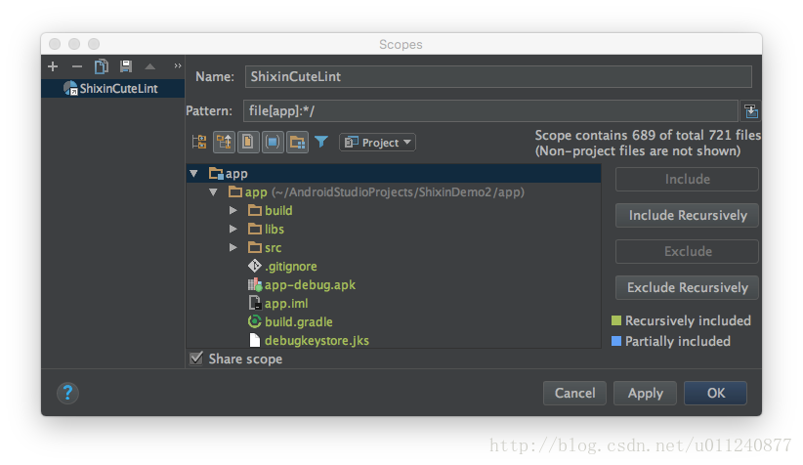Viewport: 803px width, 465px height.
Task: Select app folder with ShixinDemo2 path
Action: (x=394, y=192)
